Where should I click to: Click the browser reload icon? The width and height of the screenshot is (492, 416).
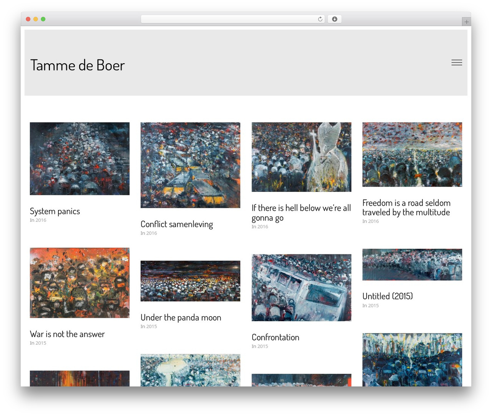click(x=320, y=19)
